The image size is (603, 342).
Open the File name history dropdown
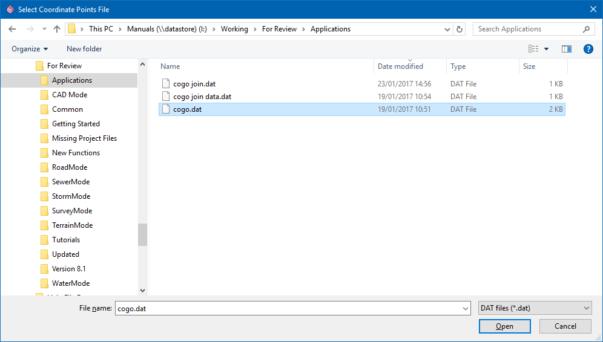click(x=465, y=308)
